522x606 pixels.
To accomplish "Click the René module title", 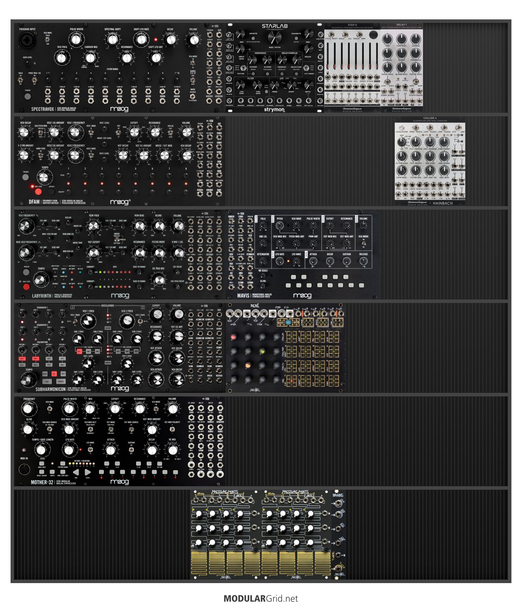I will (x=255, y=306).
